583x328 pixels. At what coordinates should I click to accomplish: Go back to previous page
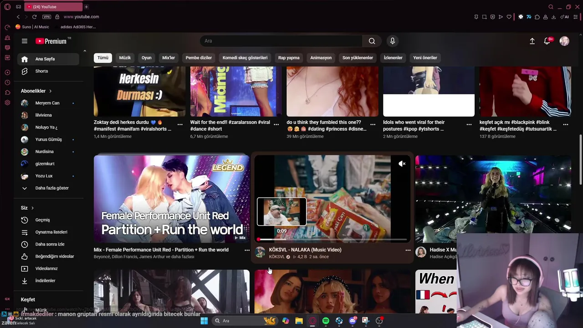click(18, 17)
